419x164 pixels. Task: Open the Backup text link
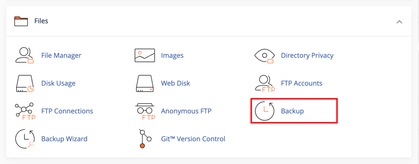tap(292, 111)
